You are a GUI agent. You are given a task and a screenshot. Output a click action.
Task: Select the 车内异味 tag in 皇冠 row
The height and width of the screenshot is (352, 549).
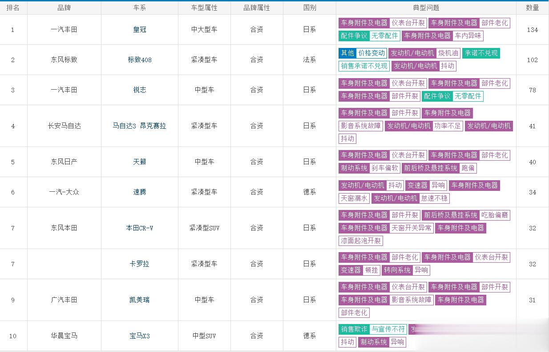[x=468, y=36]
